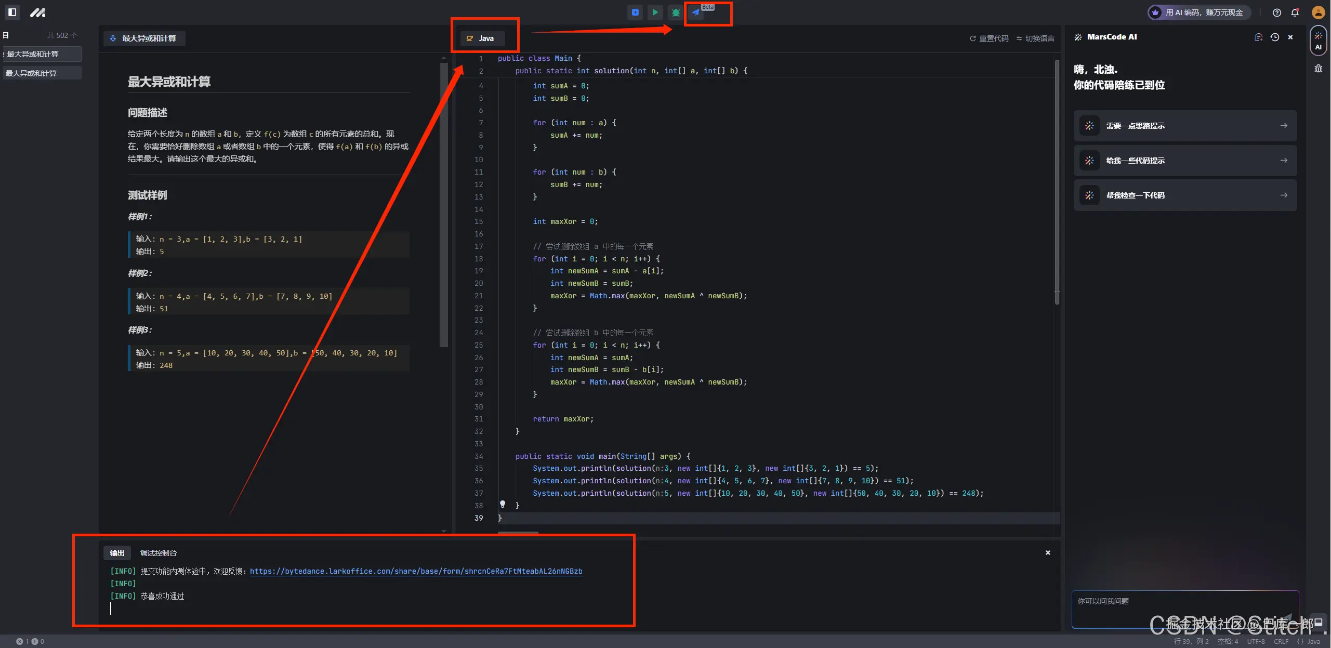Click 重置代码 reset code button
The height and width of the screenshot is (648, 1331).
point(989,38)
